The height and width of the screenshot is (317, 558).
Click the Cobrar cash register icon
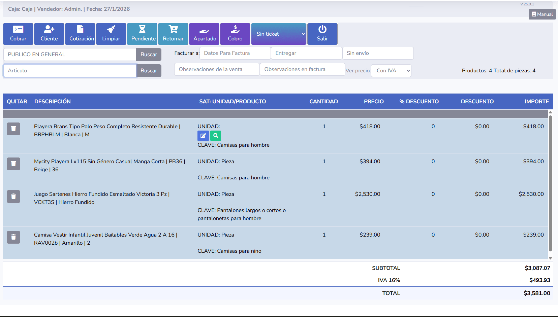coord(18,30)
